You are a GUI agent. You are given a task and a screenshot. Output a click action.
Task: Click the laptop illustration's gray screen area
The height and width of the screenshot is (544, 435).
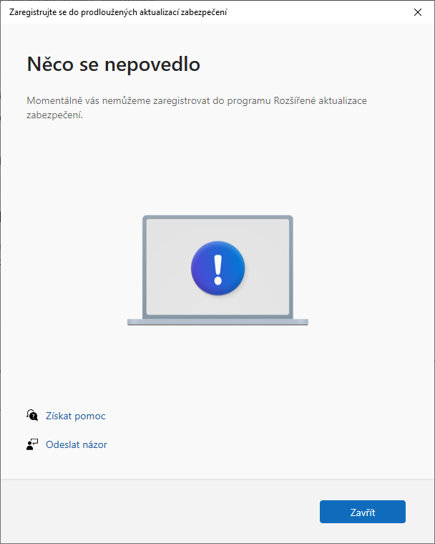217,267
